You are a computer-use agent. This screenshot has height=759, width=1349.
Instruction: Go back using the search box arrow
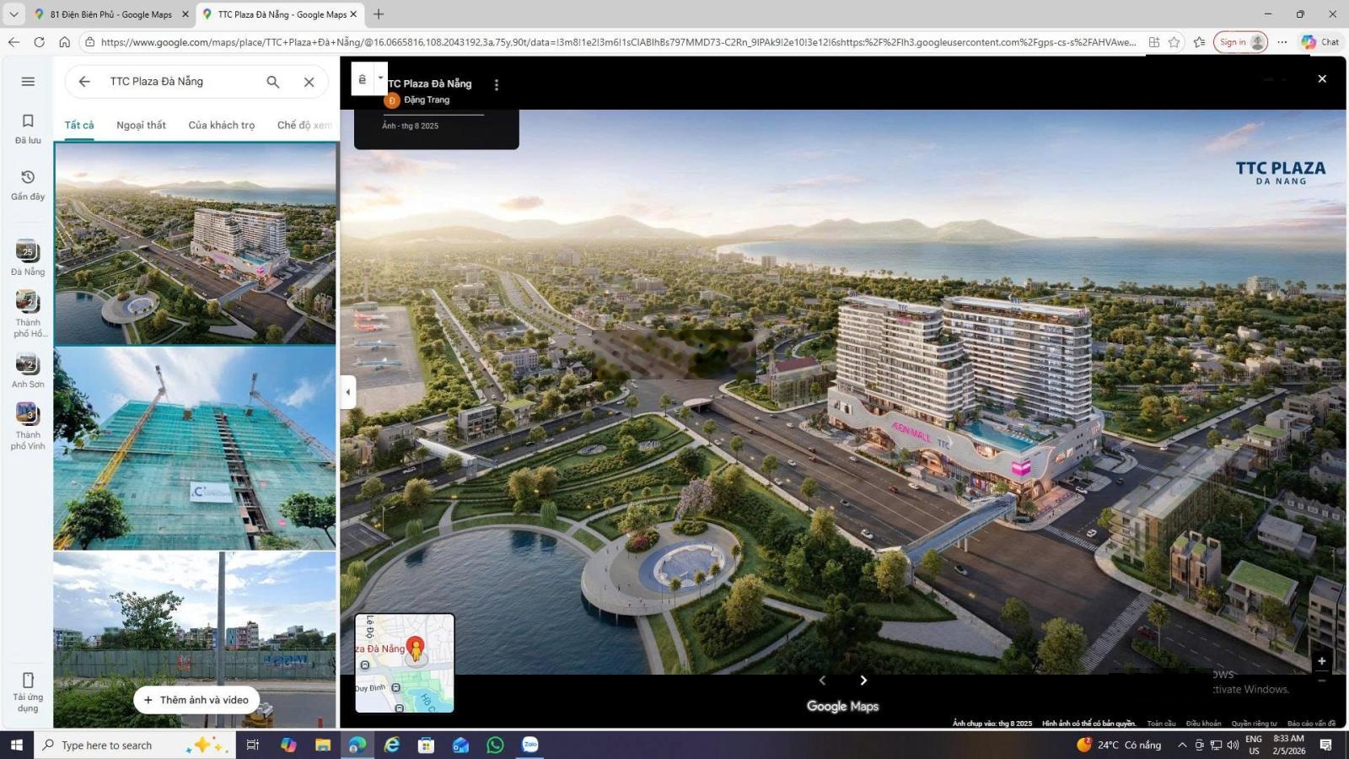84,82
